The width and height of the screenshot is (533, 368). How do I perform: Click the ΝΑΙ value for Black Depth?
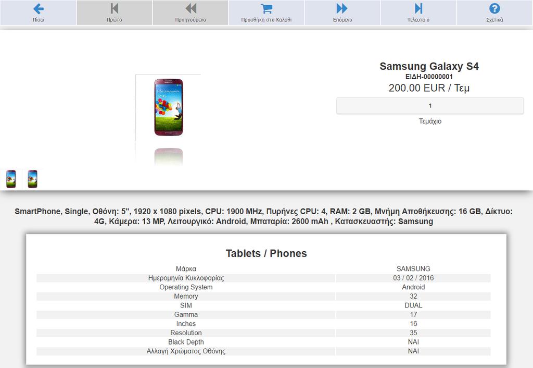click(413, 342)
